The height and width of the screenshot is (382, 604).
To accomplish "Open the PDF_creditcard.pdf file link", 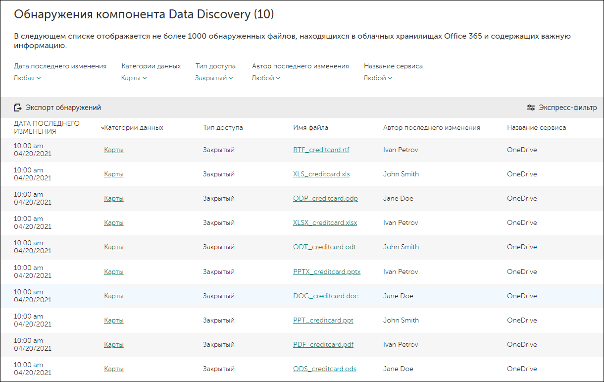I will tap(323, 345).
